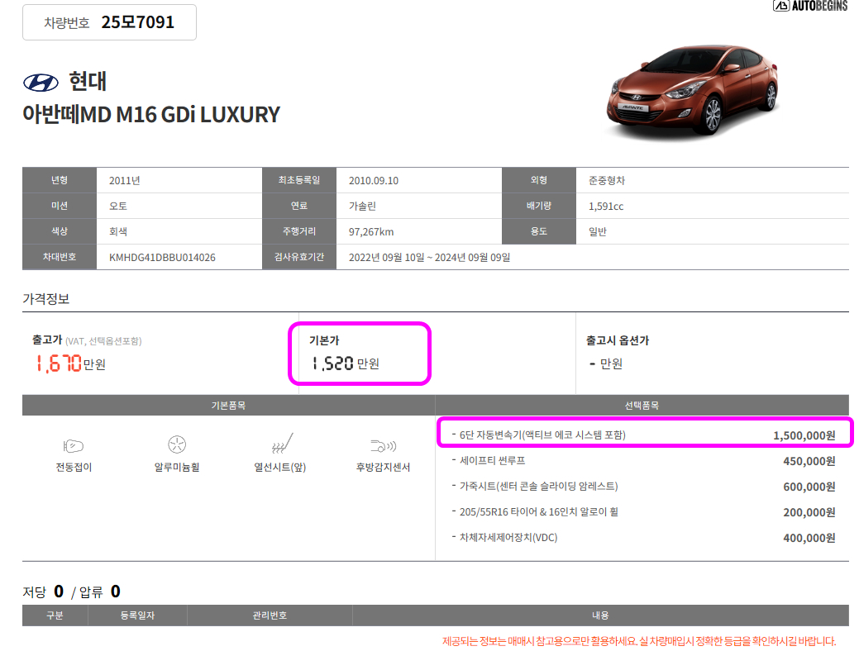Click the 열선시트(앞) heated seat icon
This screenshot has width=859, height=670.
282,444
